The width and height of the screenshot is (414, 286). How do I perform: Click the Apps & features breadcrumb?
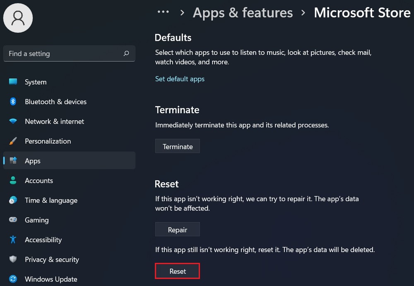[x=243, y=13]
